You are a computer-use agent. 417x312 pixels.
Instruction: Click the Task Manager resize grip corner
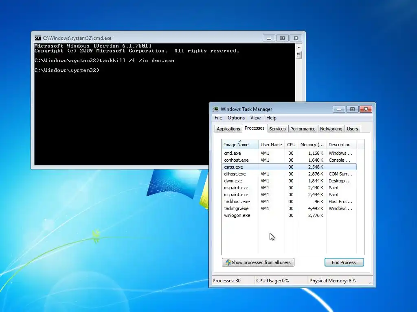coord(371,283)
